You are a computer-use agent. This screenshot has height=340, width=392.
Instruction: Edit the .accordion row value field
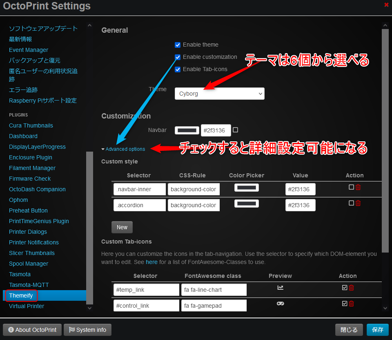click(x=300, y=205)
